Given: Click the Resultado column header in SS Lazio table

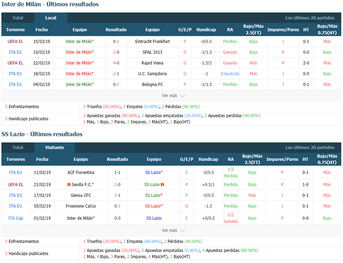Looking at the screenshot, I should (118, 159).
